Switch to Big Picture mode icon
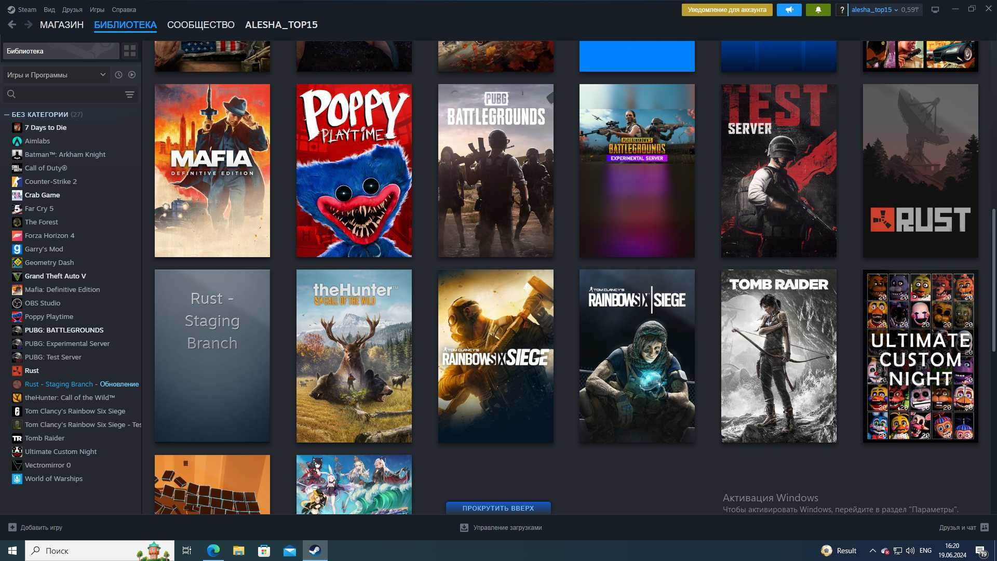Viewport: 997px width, 561px height. click(935, 10)
